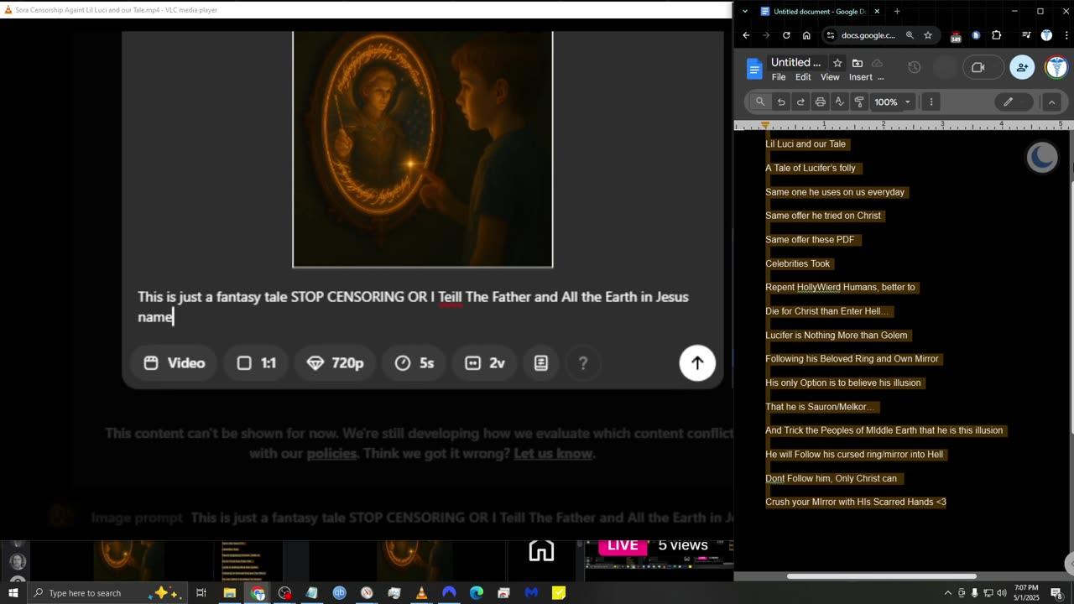The width and height of the screenshot is (1074, 604).
Task: Click the Untitled document title field
Action: click(795, 62)
